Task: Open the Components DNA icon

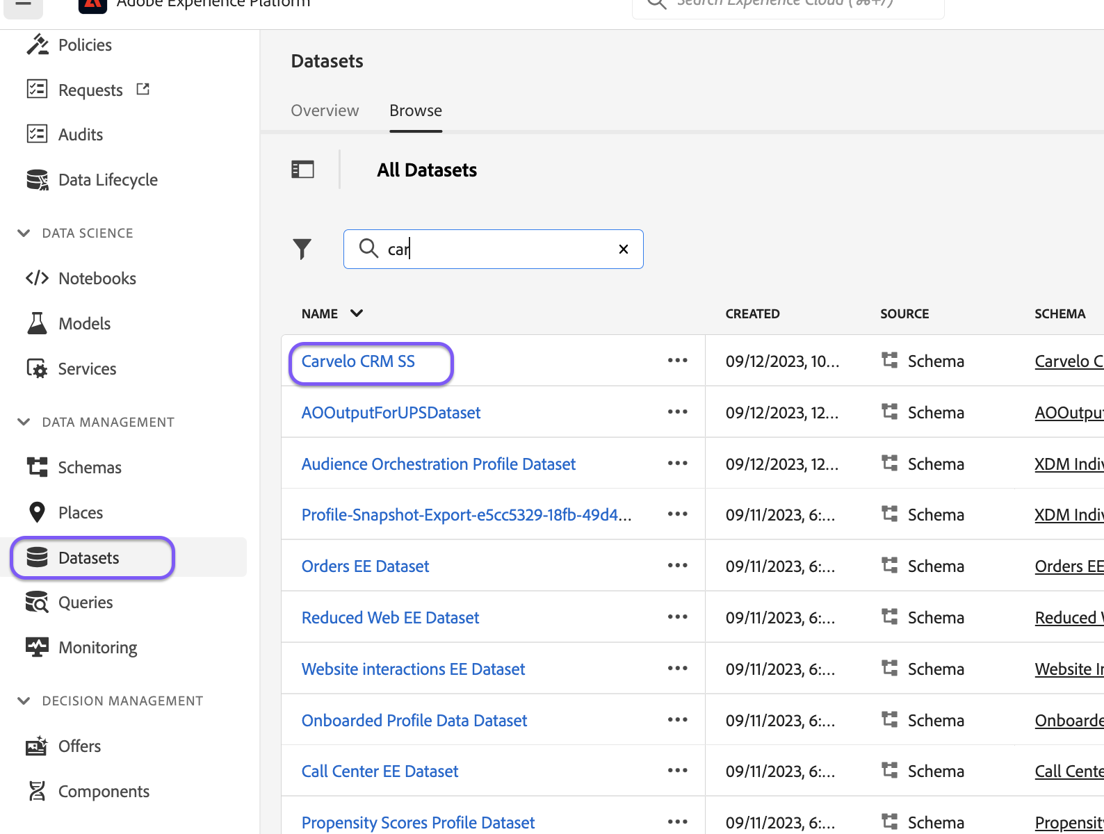Action: [x=37, y=791]
